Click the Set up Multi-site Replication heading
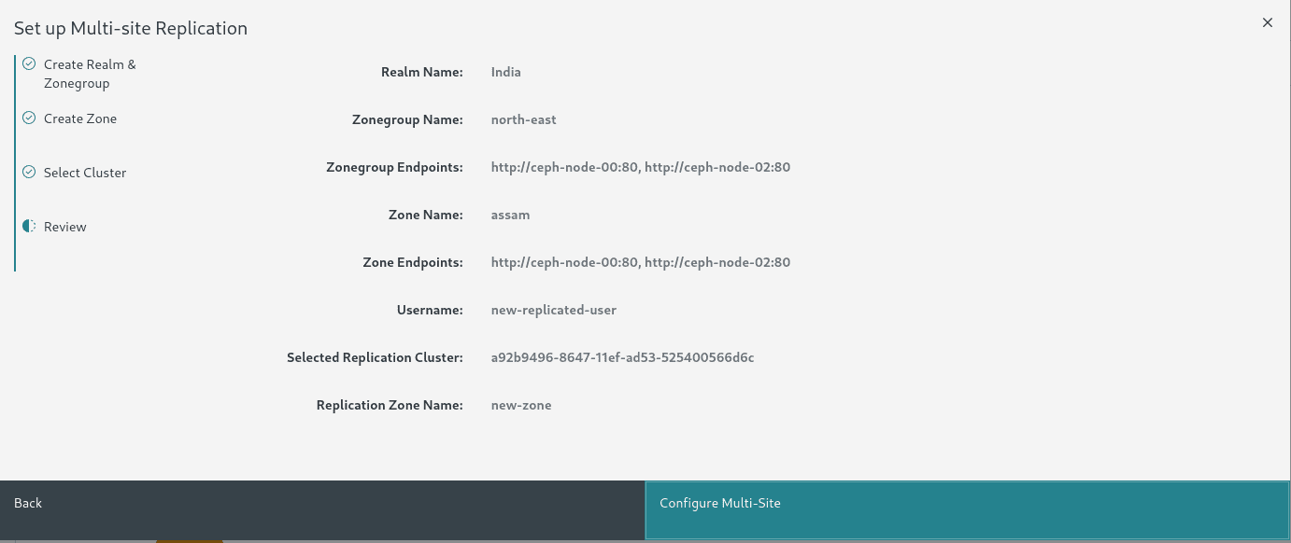 131,28
